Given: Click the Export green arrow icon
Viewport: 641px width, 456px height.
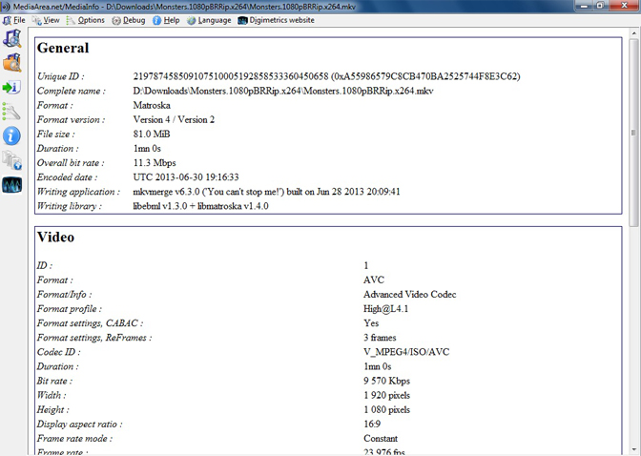Looking at the screenshot, I should coord(12,88).
